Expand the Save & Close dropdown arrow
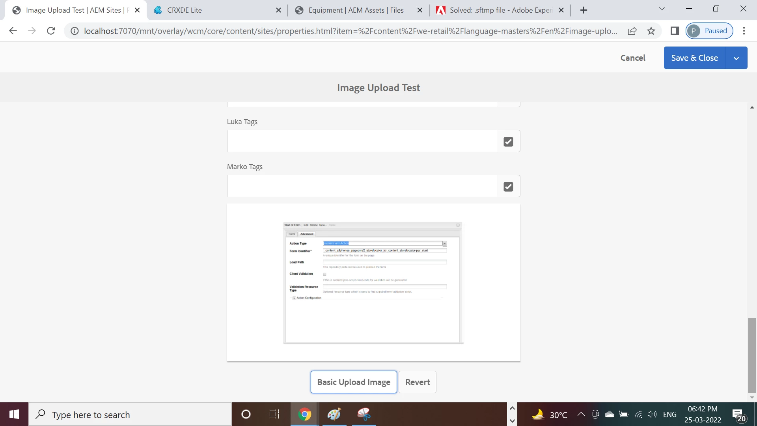 click(x=736, y=58)
